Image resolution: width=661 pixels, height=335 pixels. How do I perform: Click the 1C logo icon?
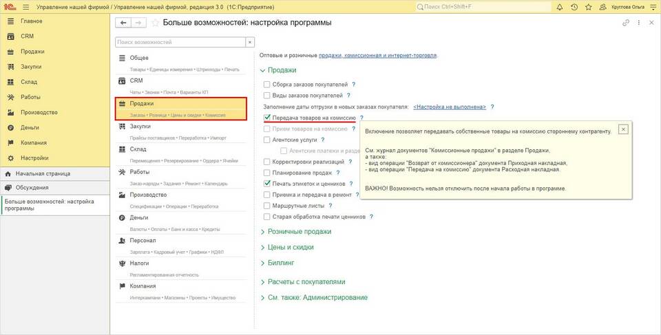tap(9, 7)
